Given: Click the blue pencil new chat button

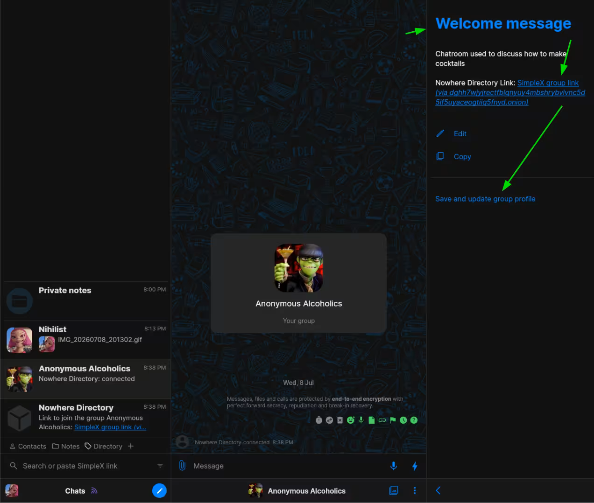Looking at the screenshot, I should [x=159, y=490].
